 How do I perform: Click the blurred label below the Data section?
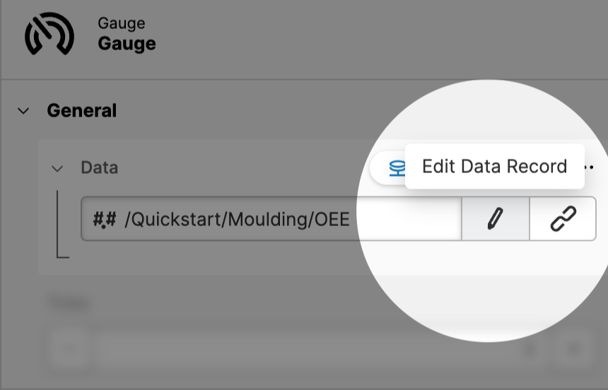point(69,303)
